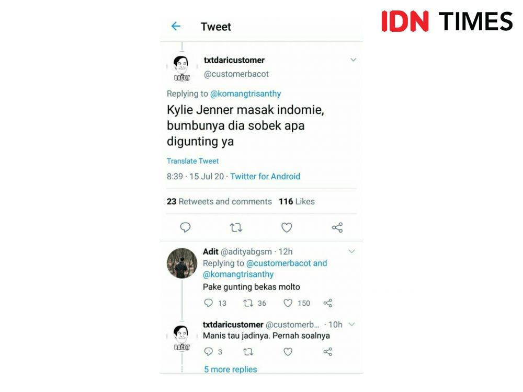Retweet the 'Manis tau jadinya' reply
The height and width of the screenshot is (392, 523).
click(x=248, y=352)
